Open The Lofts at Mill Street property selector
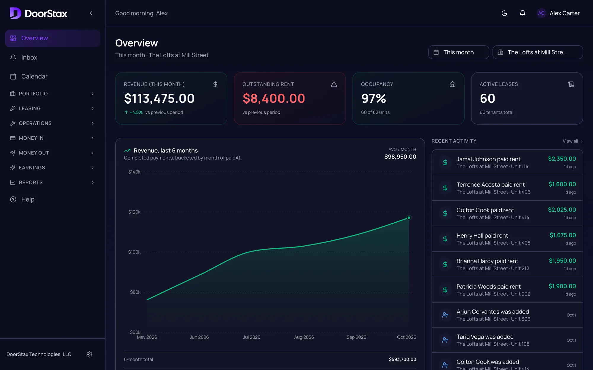The image size is (593, 370). [x=538, y=52]
